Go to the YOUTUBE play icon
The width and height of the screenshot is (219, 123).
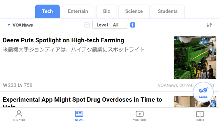click(x=140, y=114)
